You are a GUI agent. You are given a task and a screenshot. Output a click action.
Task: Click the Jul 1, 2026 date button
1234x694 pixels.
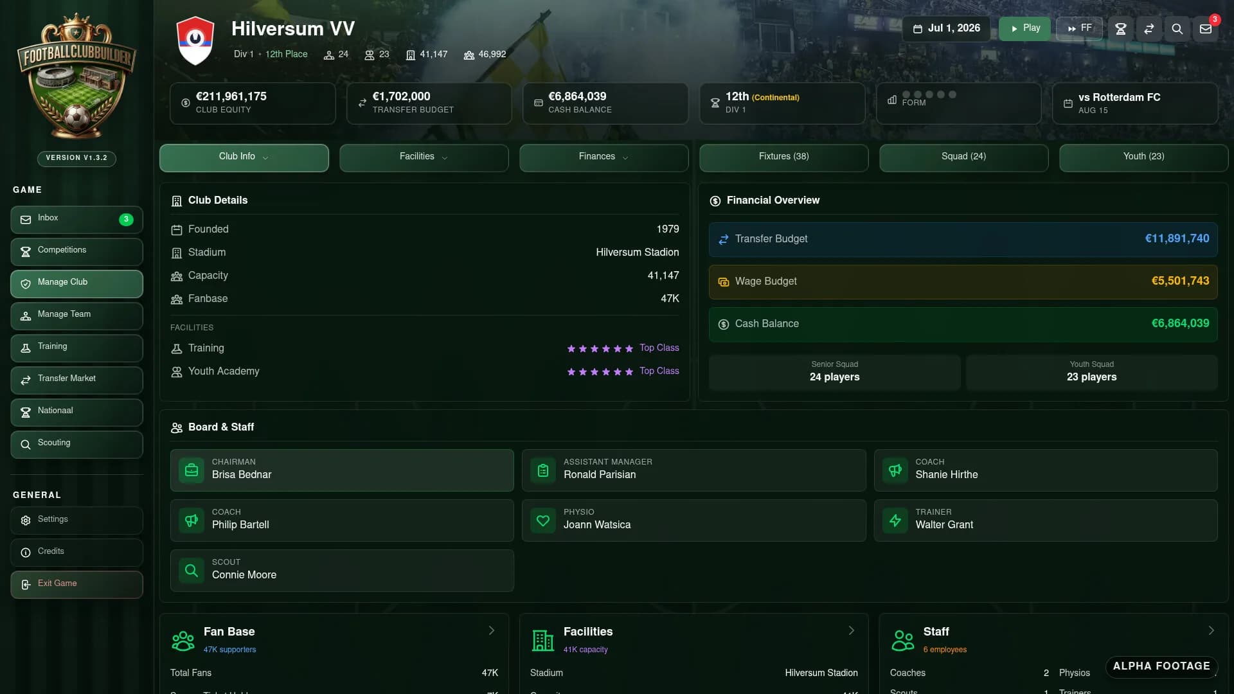(x=946, y=29)
